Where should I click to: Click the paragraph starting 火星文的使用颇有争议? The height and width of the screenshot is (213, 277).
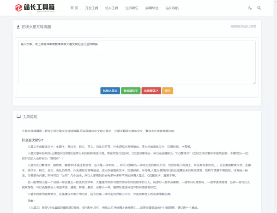pyautogui.click(x=100, y=194)
